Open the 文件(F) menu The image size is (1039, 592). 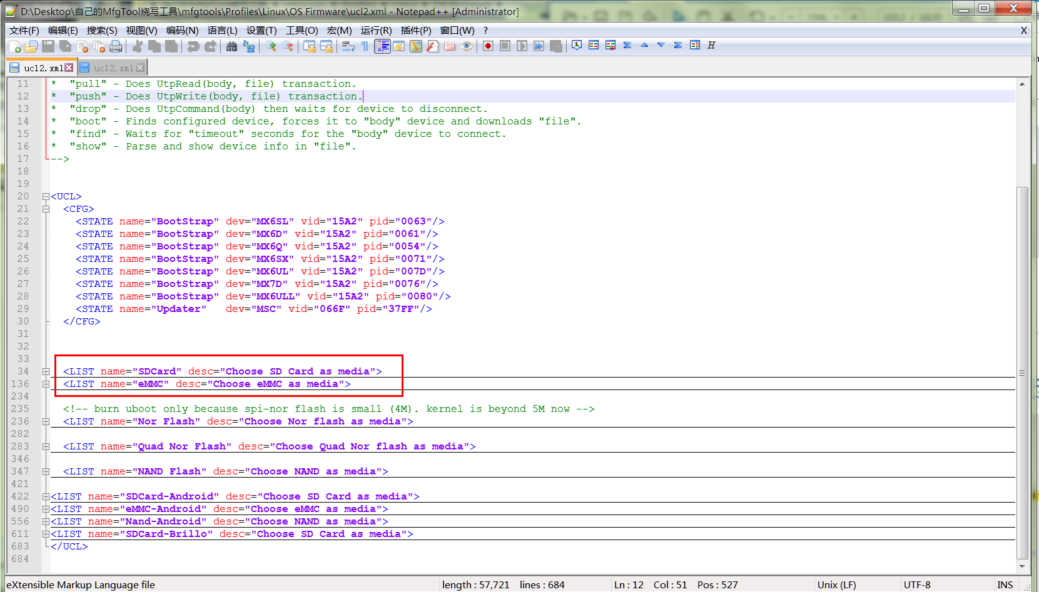[24, 30]
